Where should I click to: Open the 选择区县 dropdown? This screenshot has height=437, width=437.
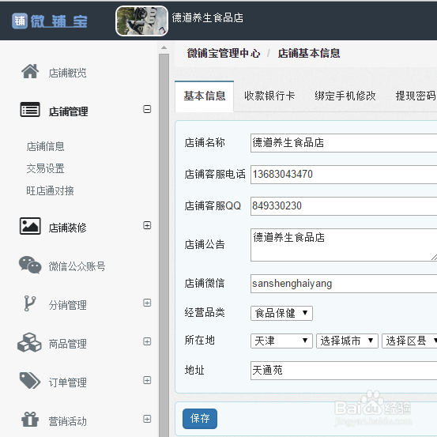point(409,341)
